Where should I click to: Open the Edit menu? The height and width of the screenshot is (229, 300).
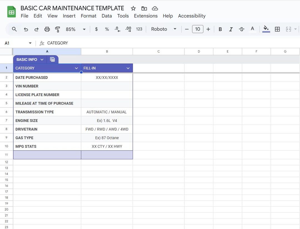point(38,16)
